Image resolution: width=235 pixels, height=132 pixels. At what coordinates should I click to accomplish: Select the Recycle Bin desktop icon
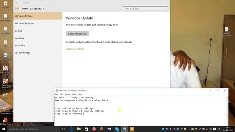pos(6,57)
